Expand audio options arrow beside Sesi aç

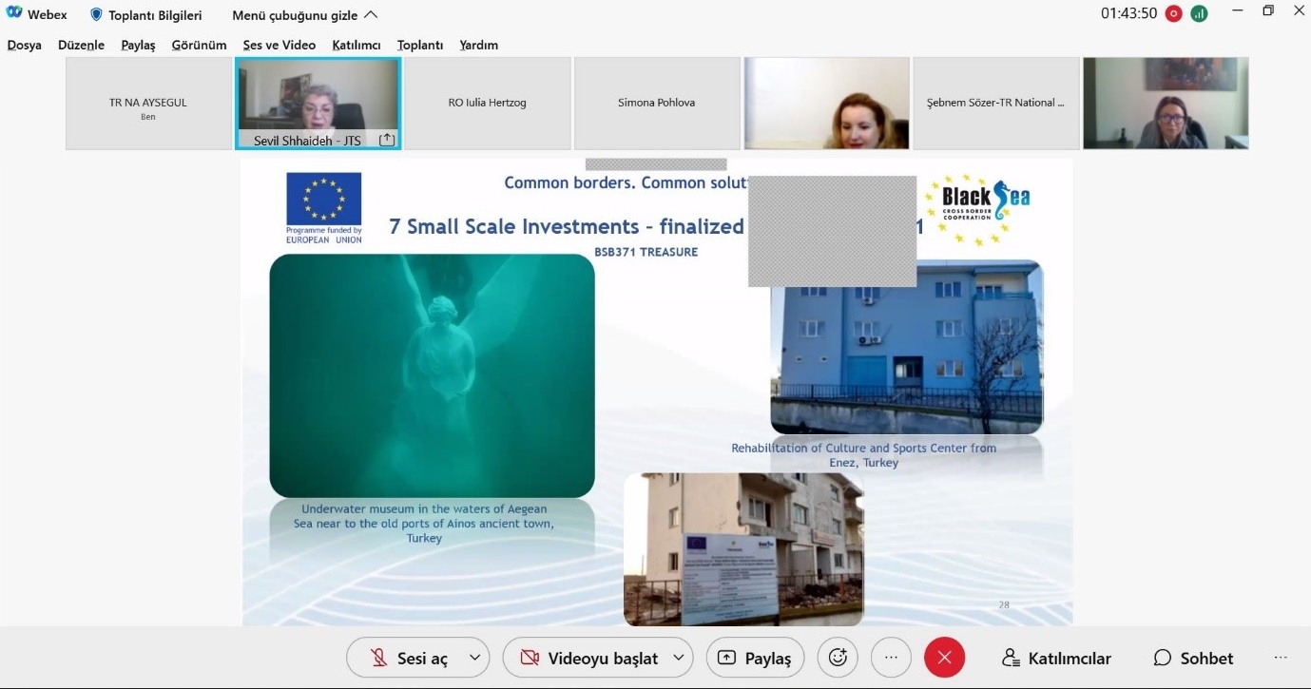[x=474, y=658]
